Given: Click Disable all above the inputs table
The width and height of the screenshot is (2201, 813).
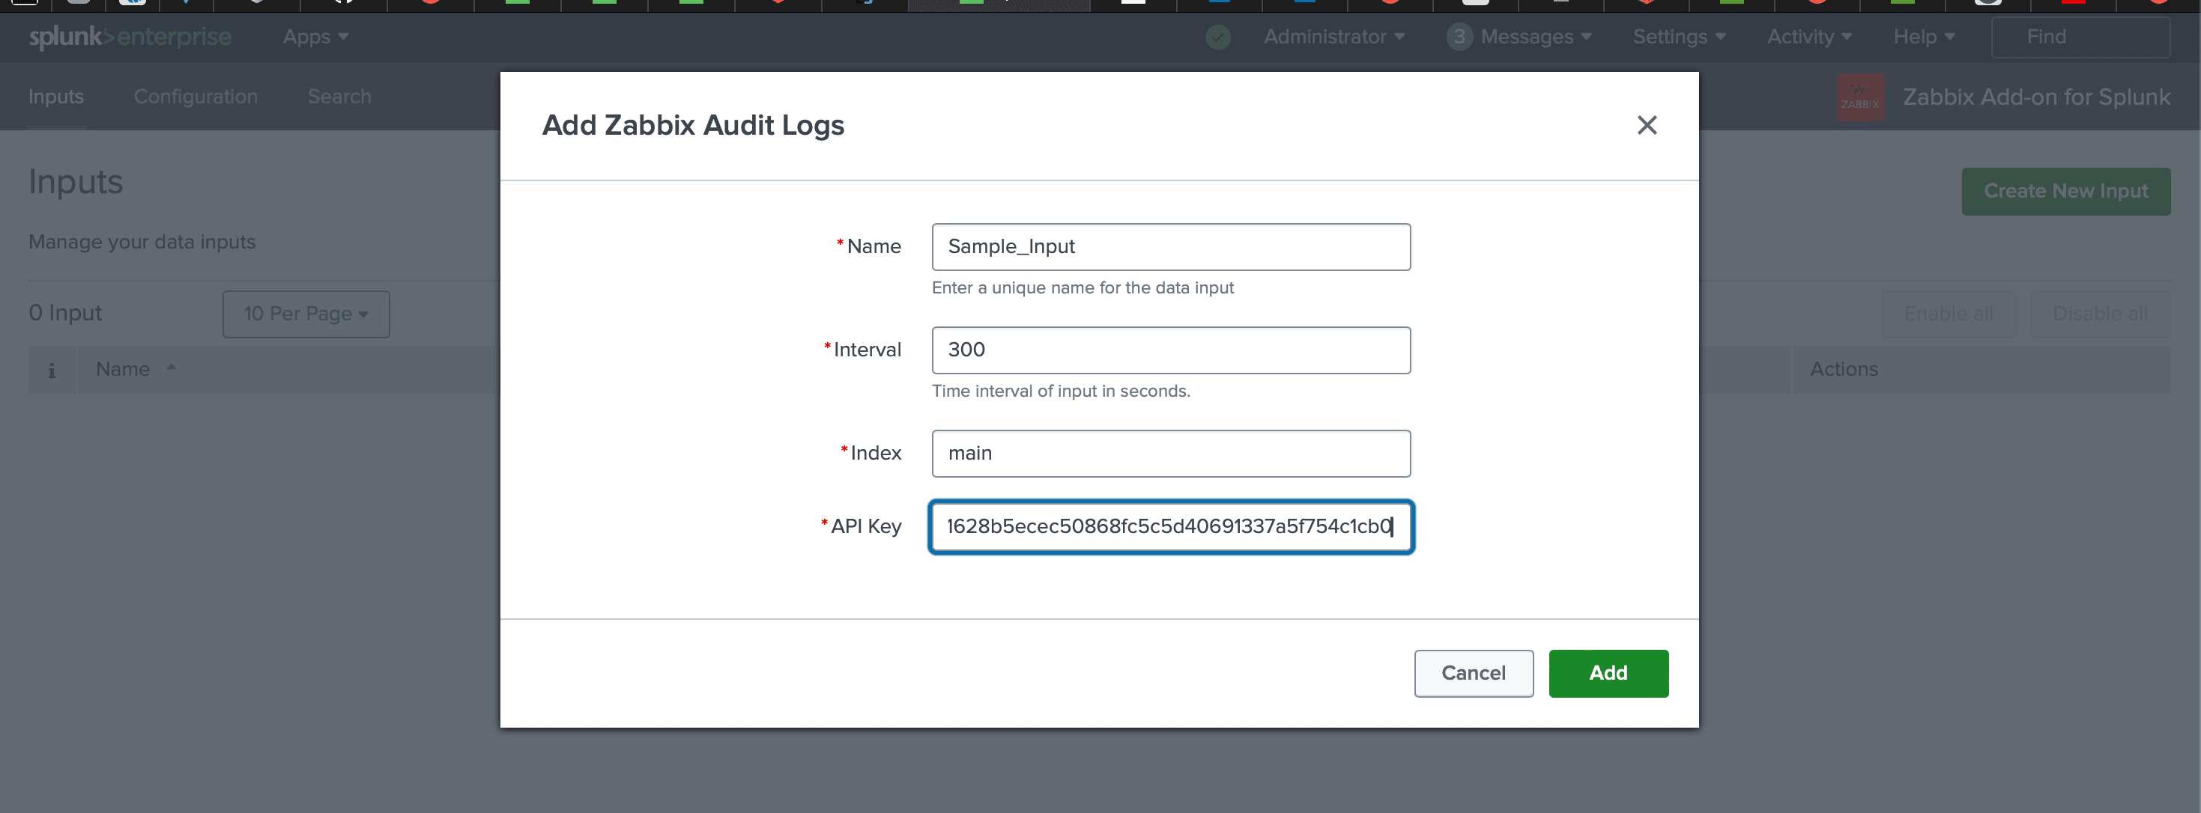Looking at the screenshot, I should coord(2099,314).
